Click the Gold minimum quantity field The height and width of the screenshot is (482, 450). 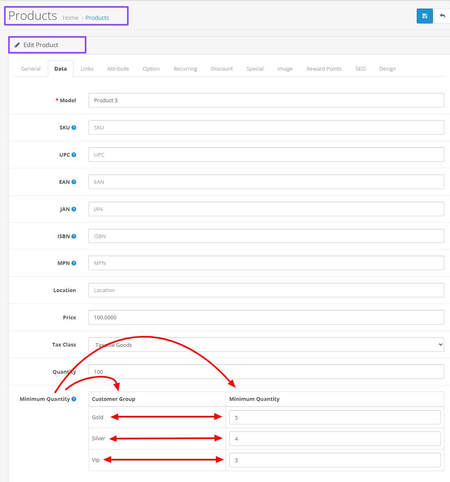(334, 417)
